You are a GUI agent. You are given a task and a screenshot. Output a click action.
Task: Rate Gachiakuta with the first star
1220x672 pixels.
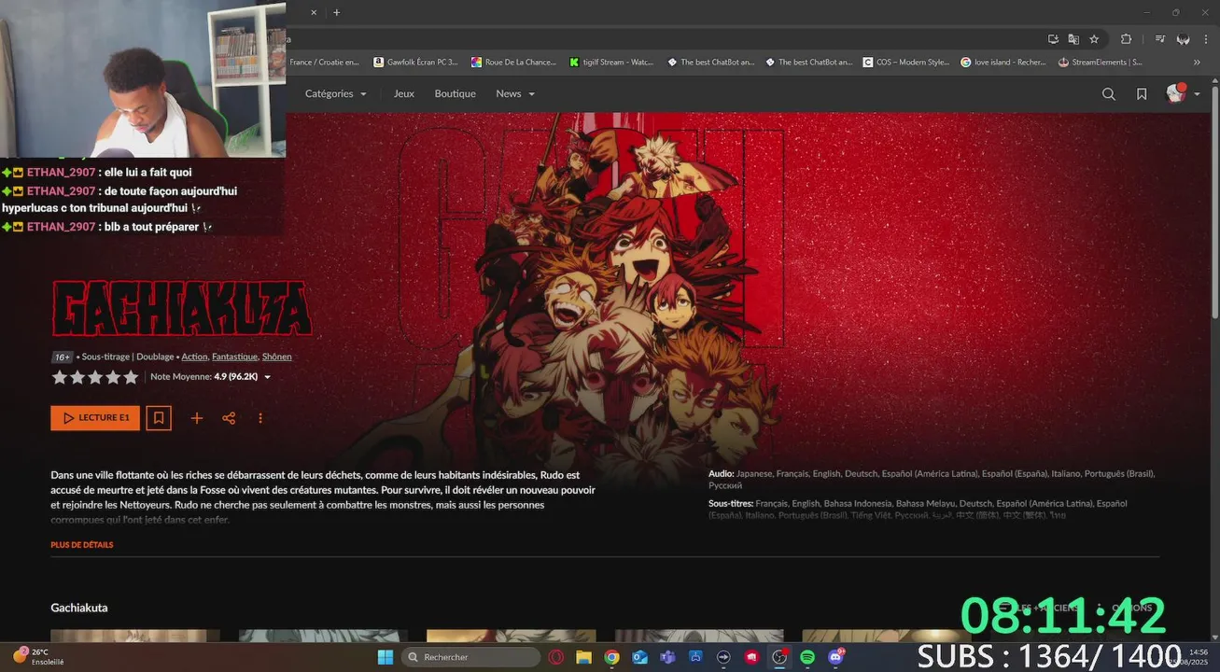(60, 377)
